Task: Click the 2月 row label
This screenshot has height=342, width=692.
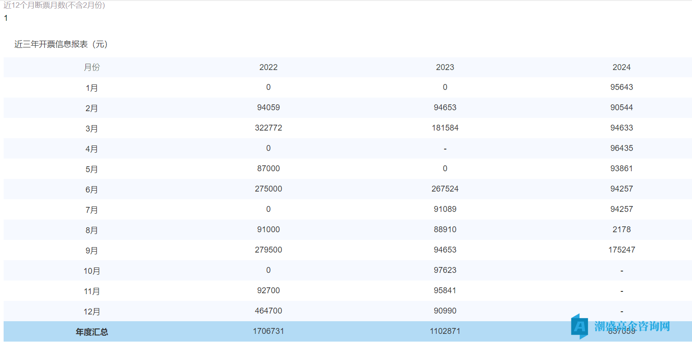Action: [92, 108]
